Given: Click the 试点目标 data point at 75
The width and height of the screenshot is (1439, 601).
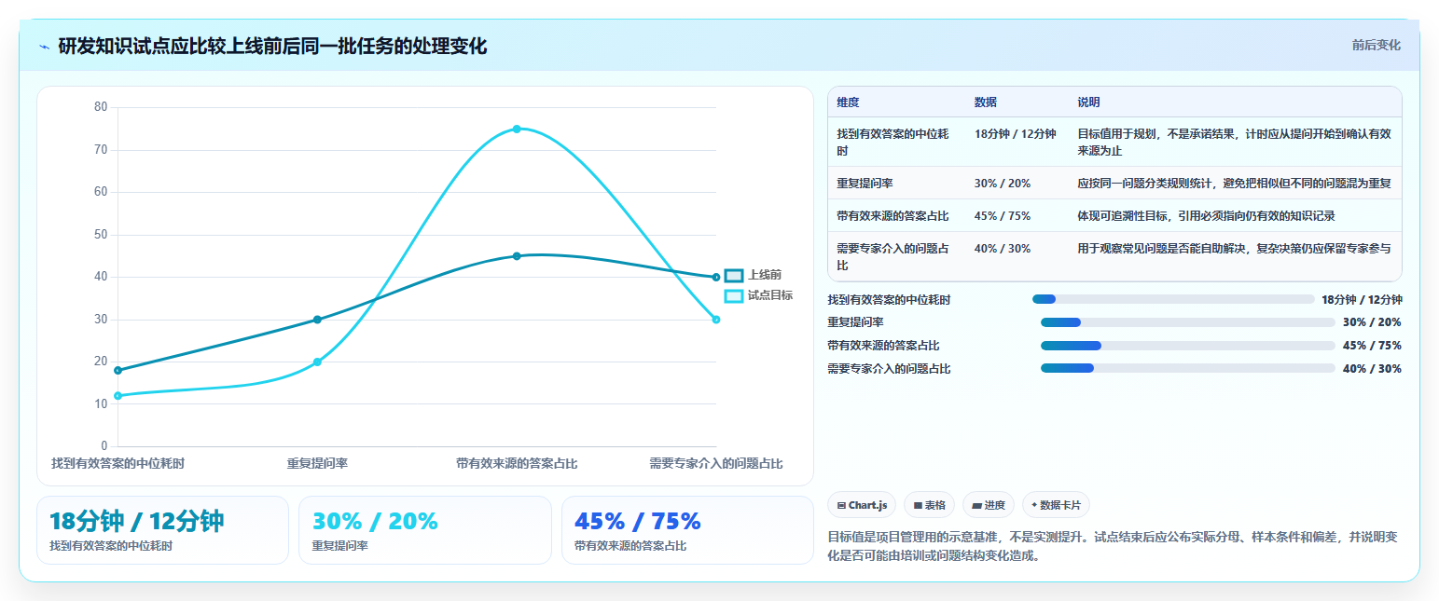Looking at the screenshot, I should [x=517, y=129].
